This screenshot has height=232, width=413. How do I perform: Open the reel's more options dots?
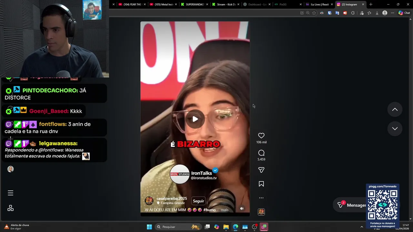261,198
